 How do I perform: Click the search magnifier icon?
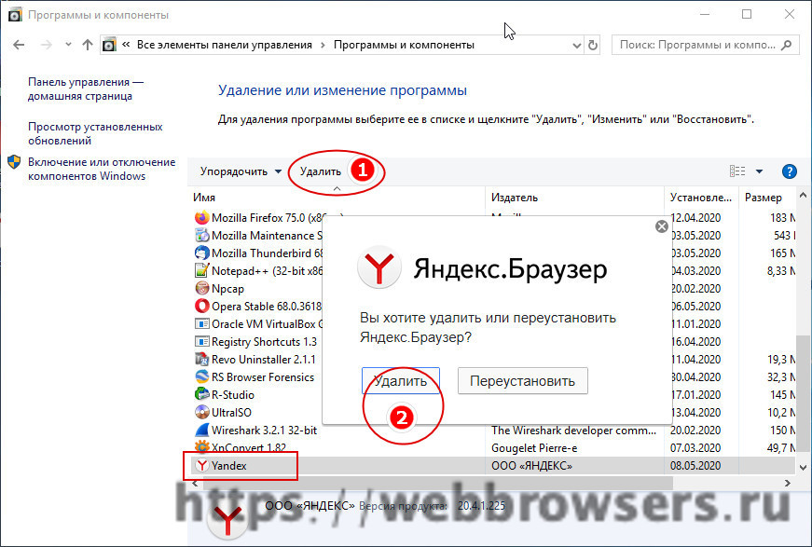[787, 45]
